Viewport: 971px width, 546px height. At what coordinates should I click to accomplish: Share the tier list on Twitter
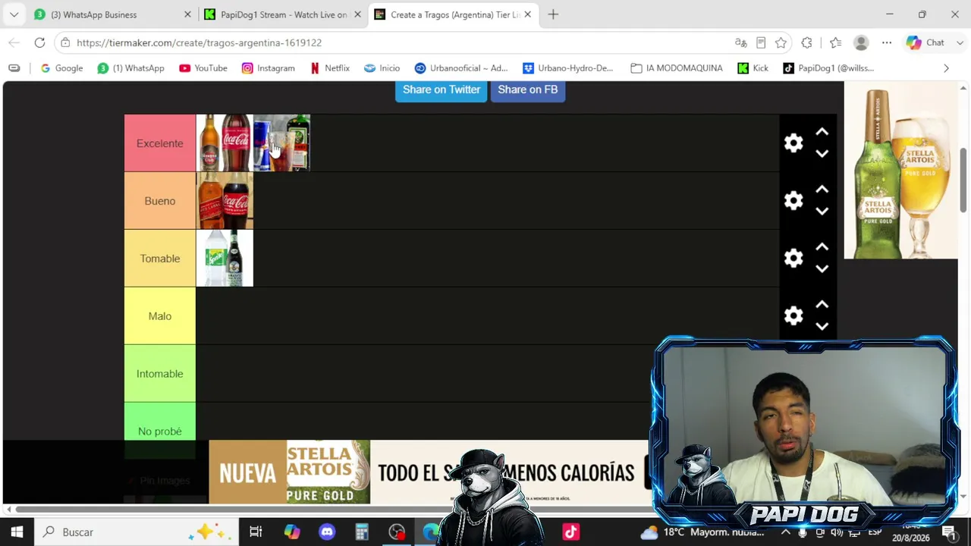click(442, 89)
